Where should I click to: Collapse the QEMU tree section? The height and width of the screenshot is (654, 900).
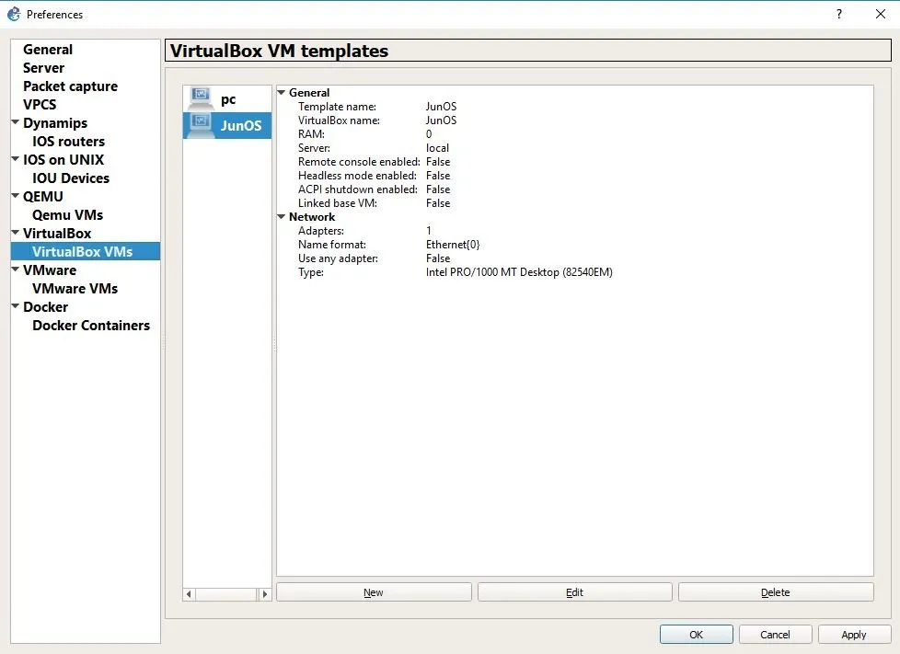(16, 196)
